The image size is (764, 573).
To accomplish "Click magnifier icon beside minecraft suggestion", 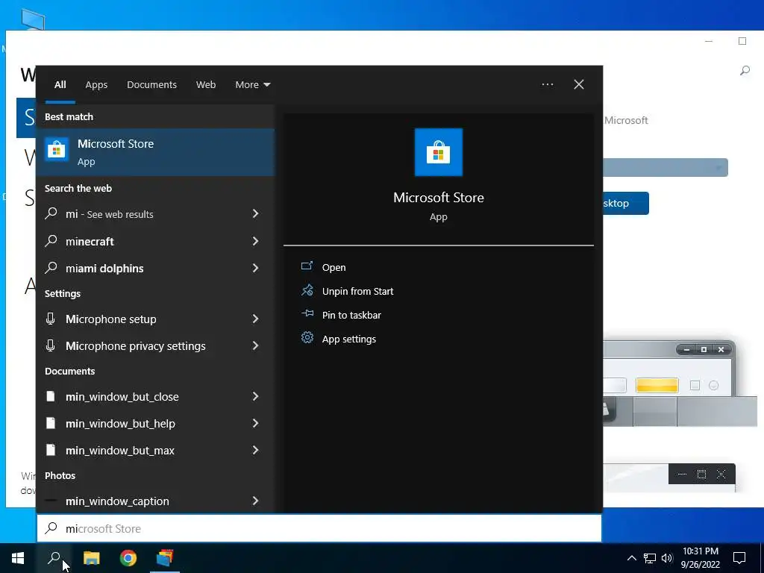I will point(51,241).
